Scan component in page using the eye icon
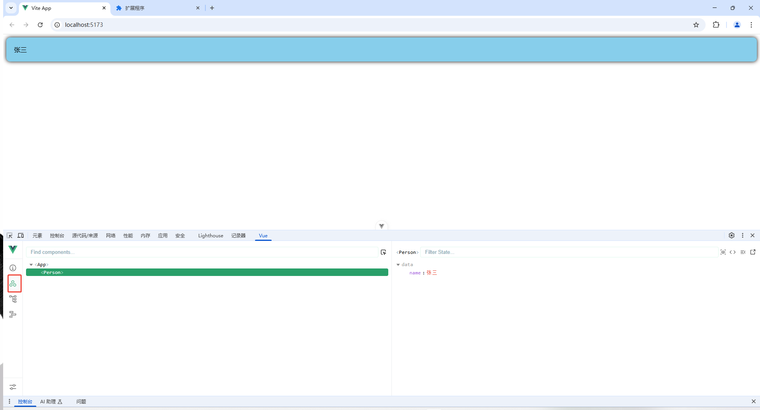This screenshot has width=760, height=410. [723, 252]
